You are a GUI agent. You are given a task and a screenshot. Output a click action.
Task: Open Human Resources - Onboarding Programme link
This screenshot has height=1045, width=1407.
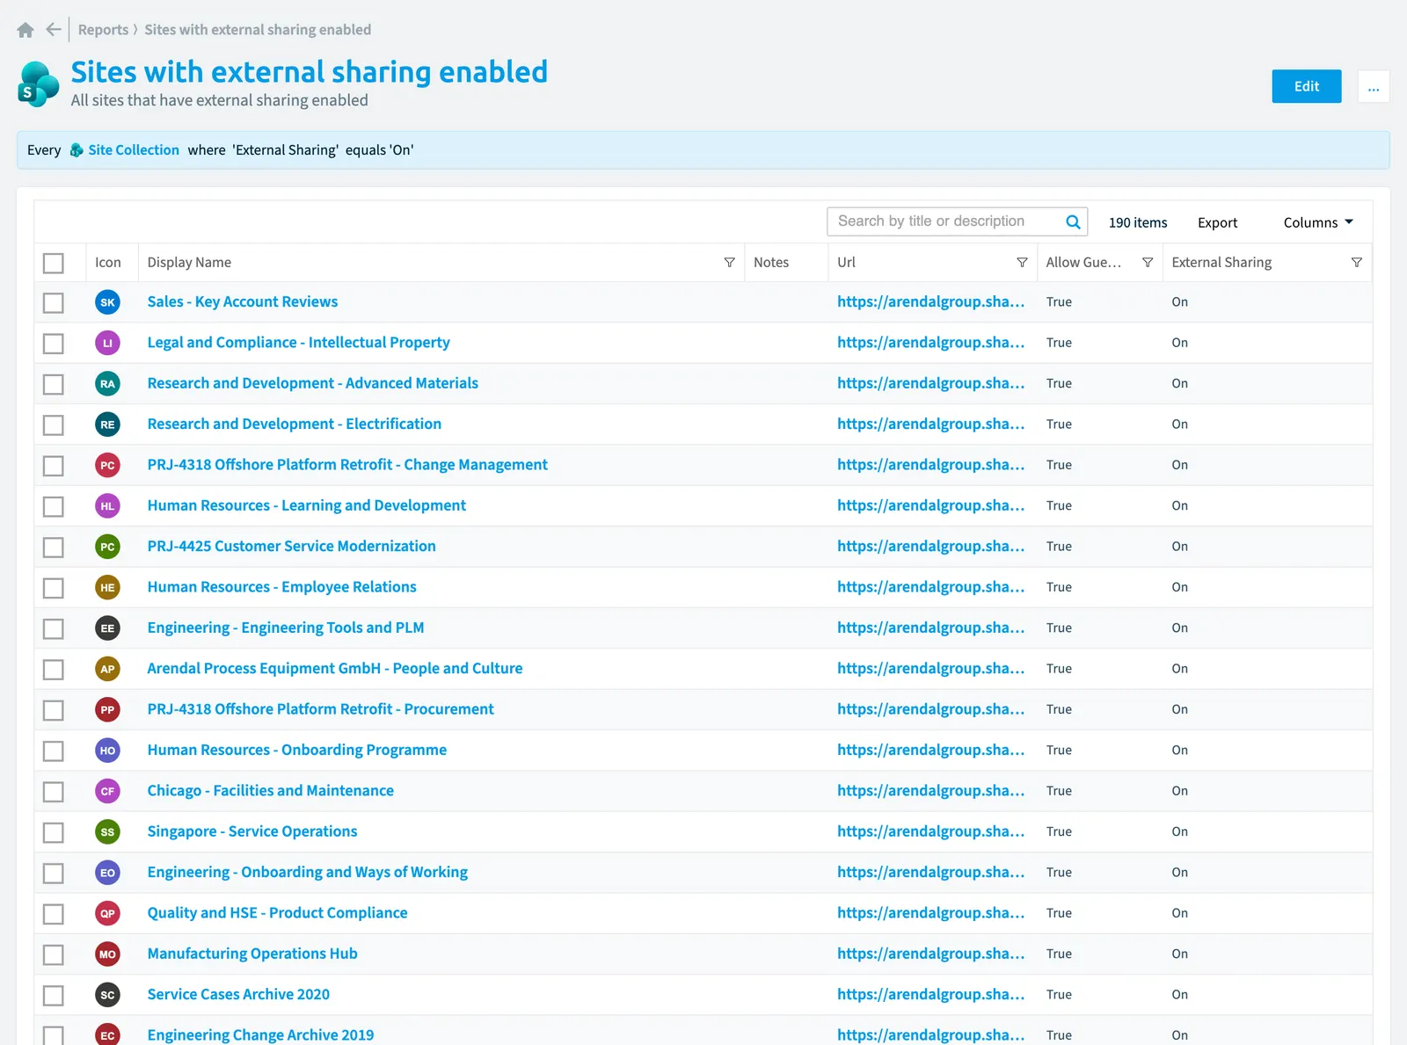pos(297,751)
